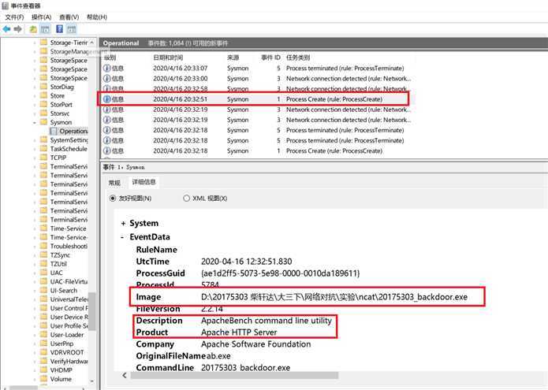Click the Image path backdoor.exe value
This screenshot has height=390, width=548.
click(x=334, y=297)
